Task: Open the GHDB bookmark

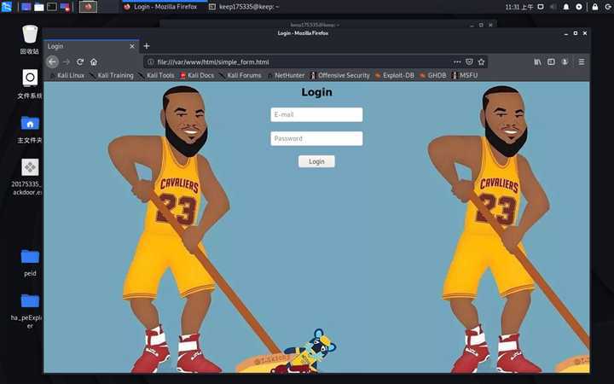Action: (x=432, y=75)
